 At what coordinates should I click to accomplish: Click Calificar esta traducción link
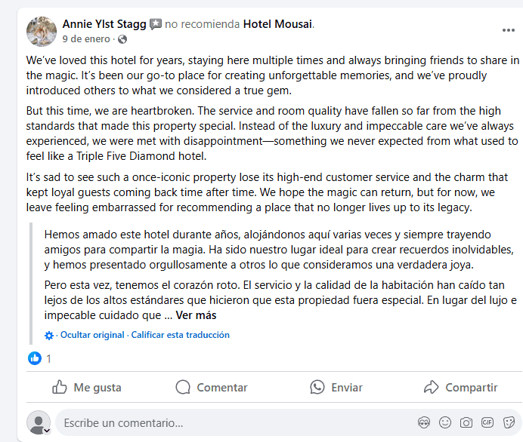(180, 335)
